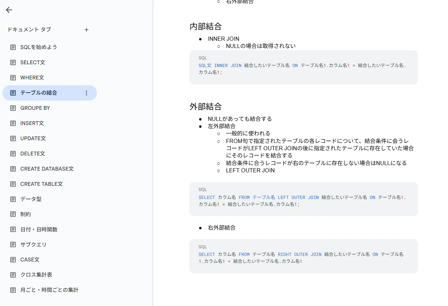Switch to the CREATE TABLE文 tab
The height and width of the screenshot is (306, 448).
tap(50, 184)
